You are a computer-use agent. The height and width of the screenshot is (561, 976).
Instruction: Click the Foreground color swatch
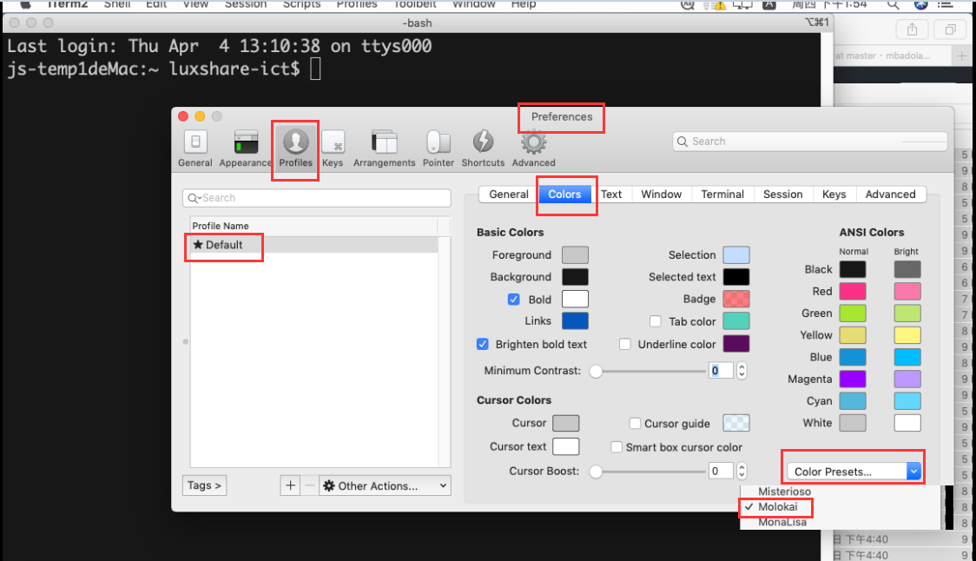[x=575, y=254]
